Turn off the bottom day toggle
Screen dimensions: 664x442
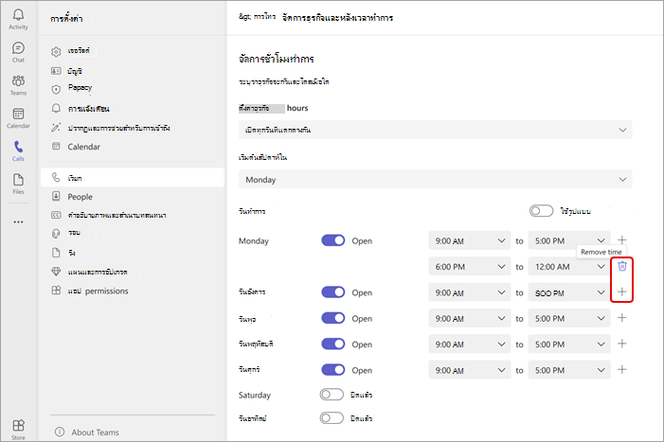tap(332, 418)
